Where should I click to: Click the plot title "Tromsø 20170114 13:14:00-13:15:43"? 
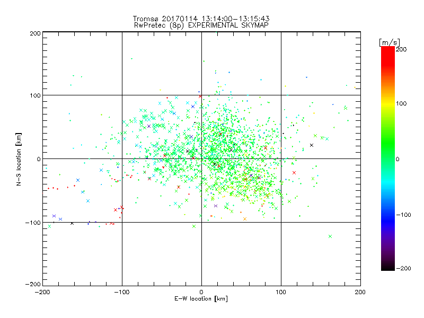point(201,19)
